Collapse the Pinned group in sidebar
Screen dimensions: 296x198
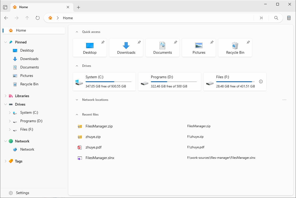tap(6, 42)
